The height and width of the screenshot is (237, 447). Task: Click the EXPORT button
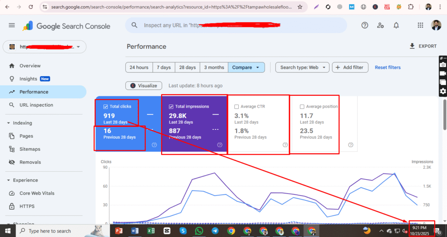click(x=423, y=46)
